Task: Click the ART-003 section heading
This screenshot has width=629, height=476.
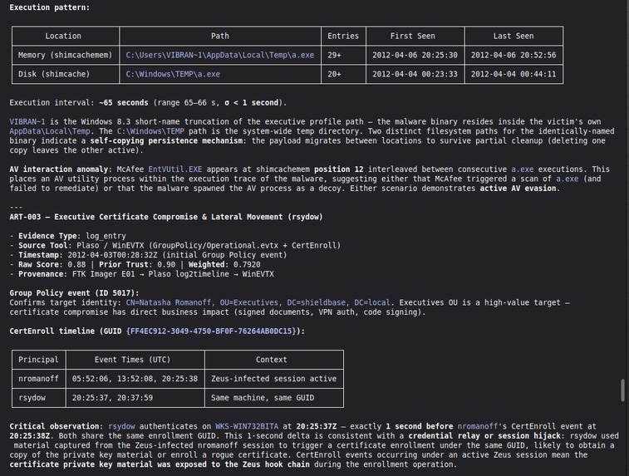Action: click(x=166, y=217)
